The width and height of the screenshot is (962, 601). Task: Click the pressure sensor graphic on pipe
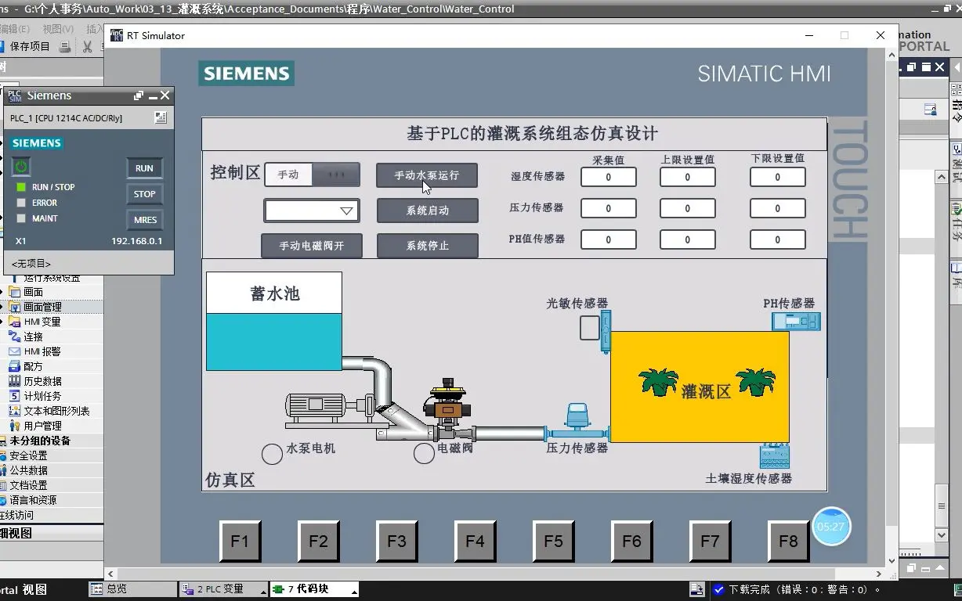tap(577, 423)
